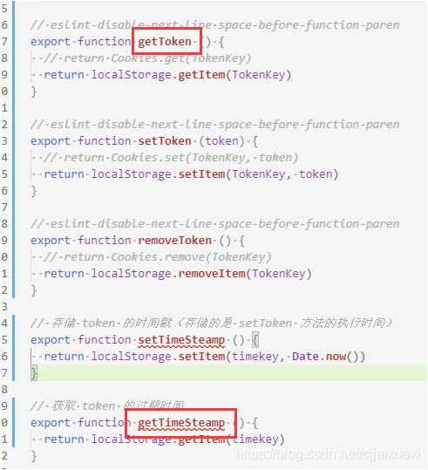Click removeItem in localStorage.removeItem(TokenKey)
Screen dimensions: 428x470
click(212, 274)
